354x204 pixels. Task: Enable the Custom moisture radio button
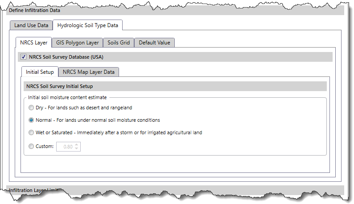coord(31,146)
